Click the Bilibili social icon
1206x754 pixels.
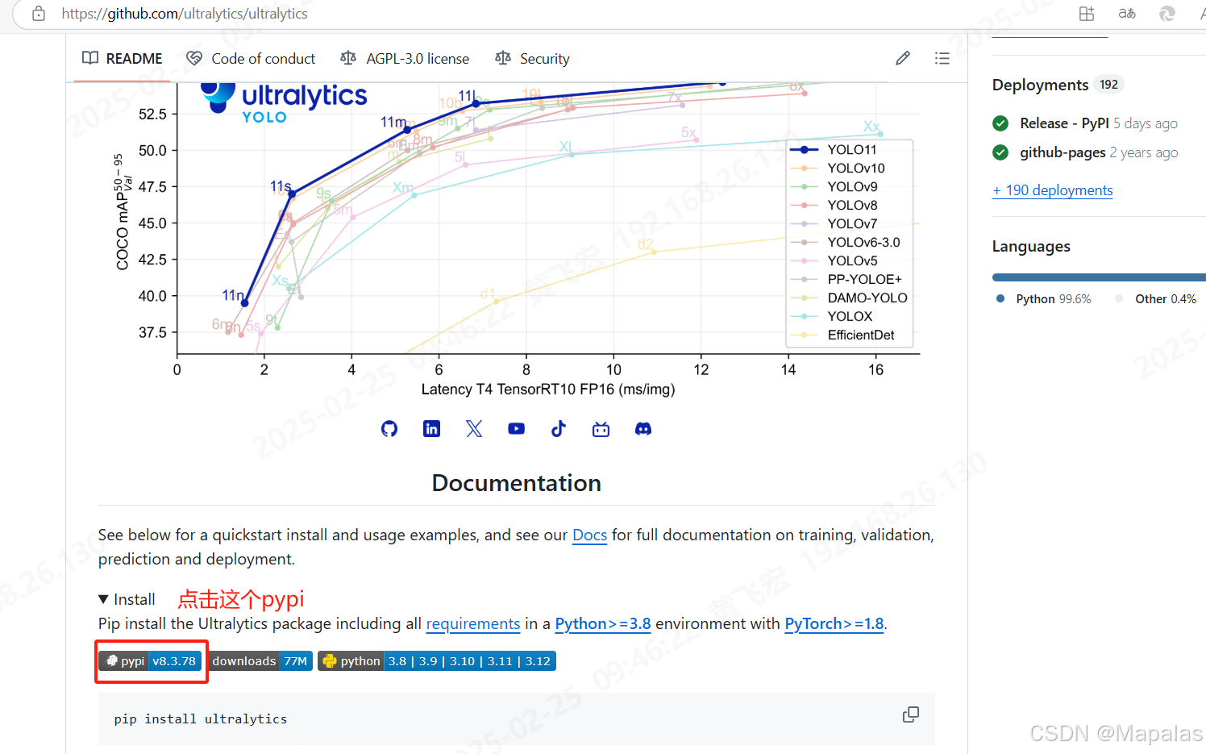pyautogui.click(x=601, y=428)
